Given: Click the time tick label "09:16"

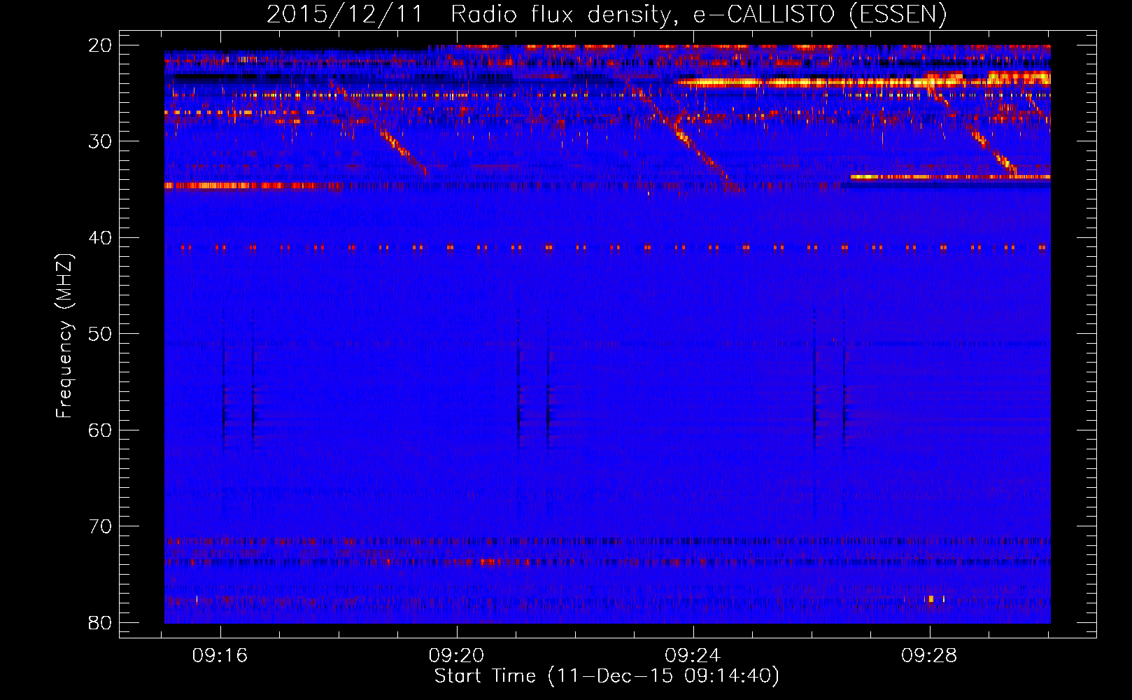Looking at the screenshot, I should pos(220,656).
